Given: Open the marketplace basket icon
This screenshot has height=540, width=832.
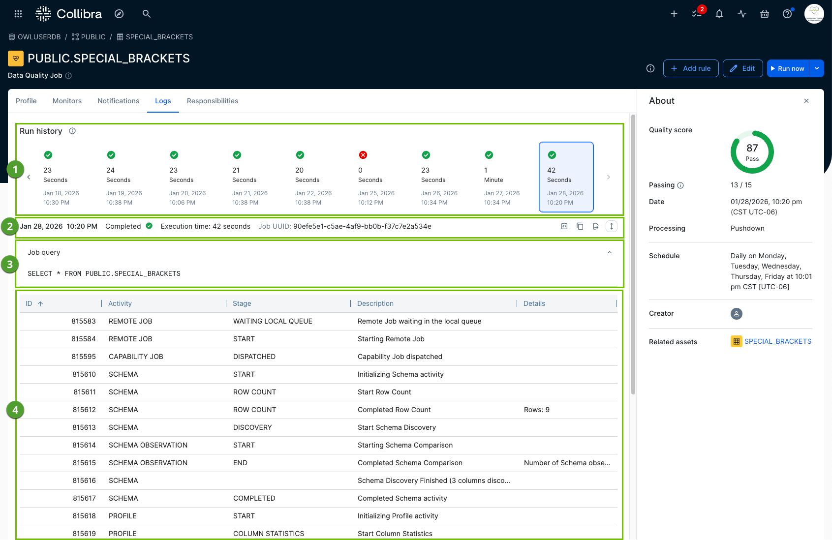Looking at the screenshot, I should [764, 14].
